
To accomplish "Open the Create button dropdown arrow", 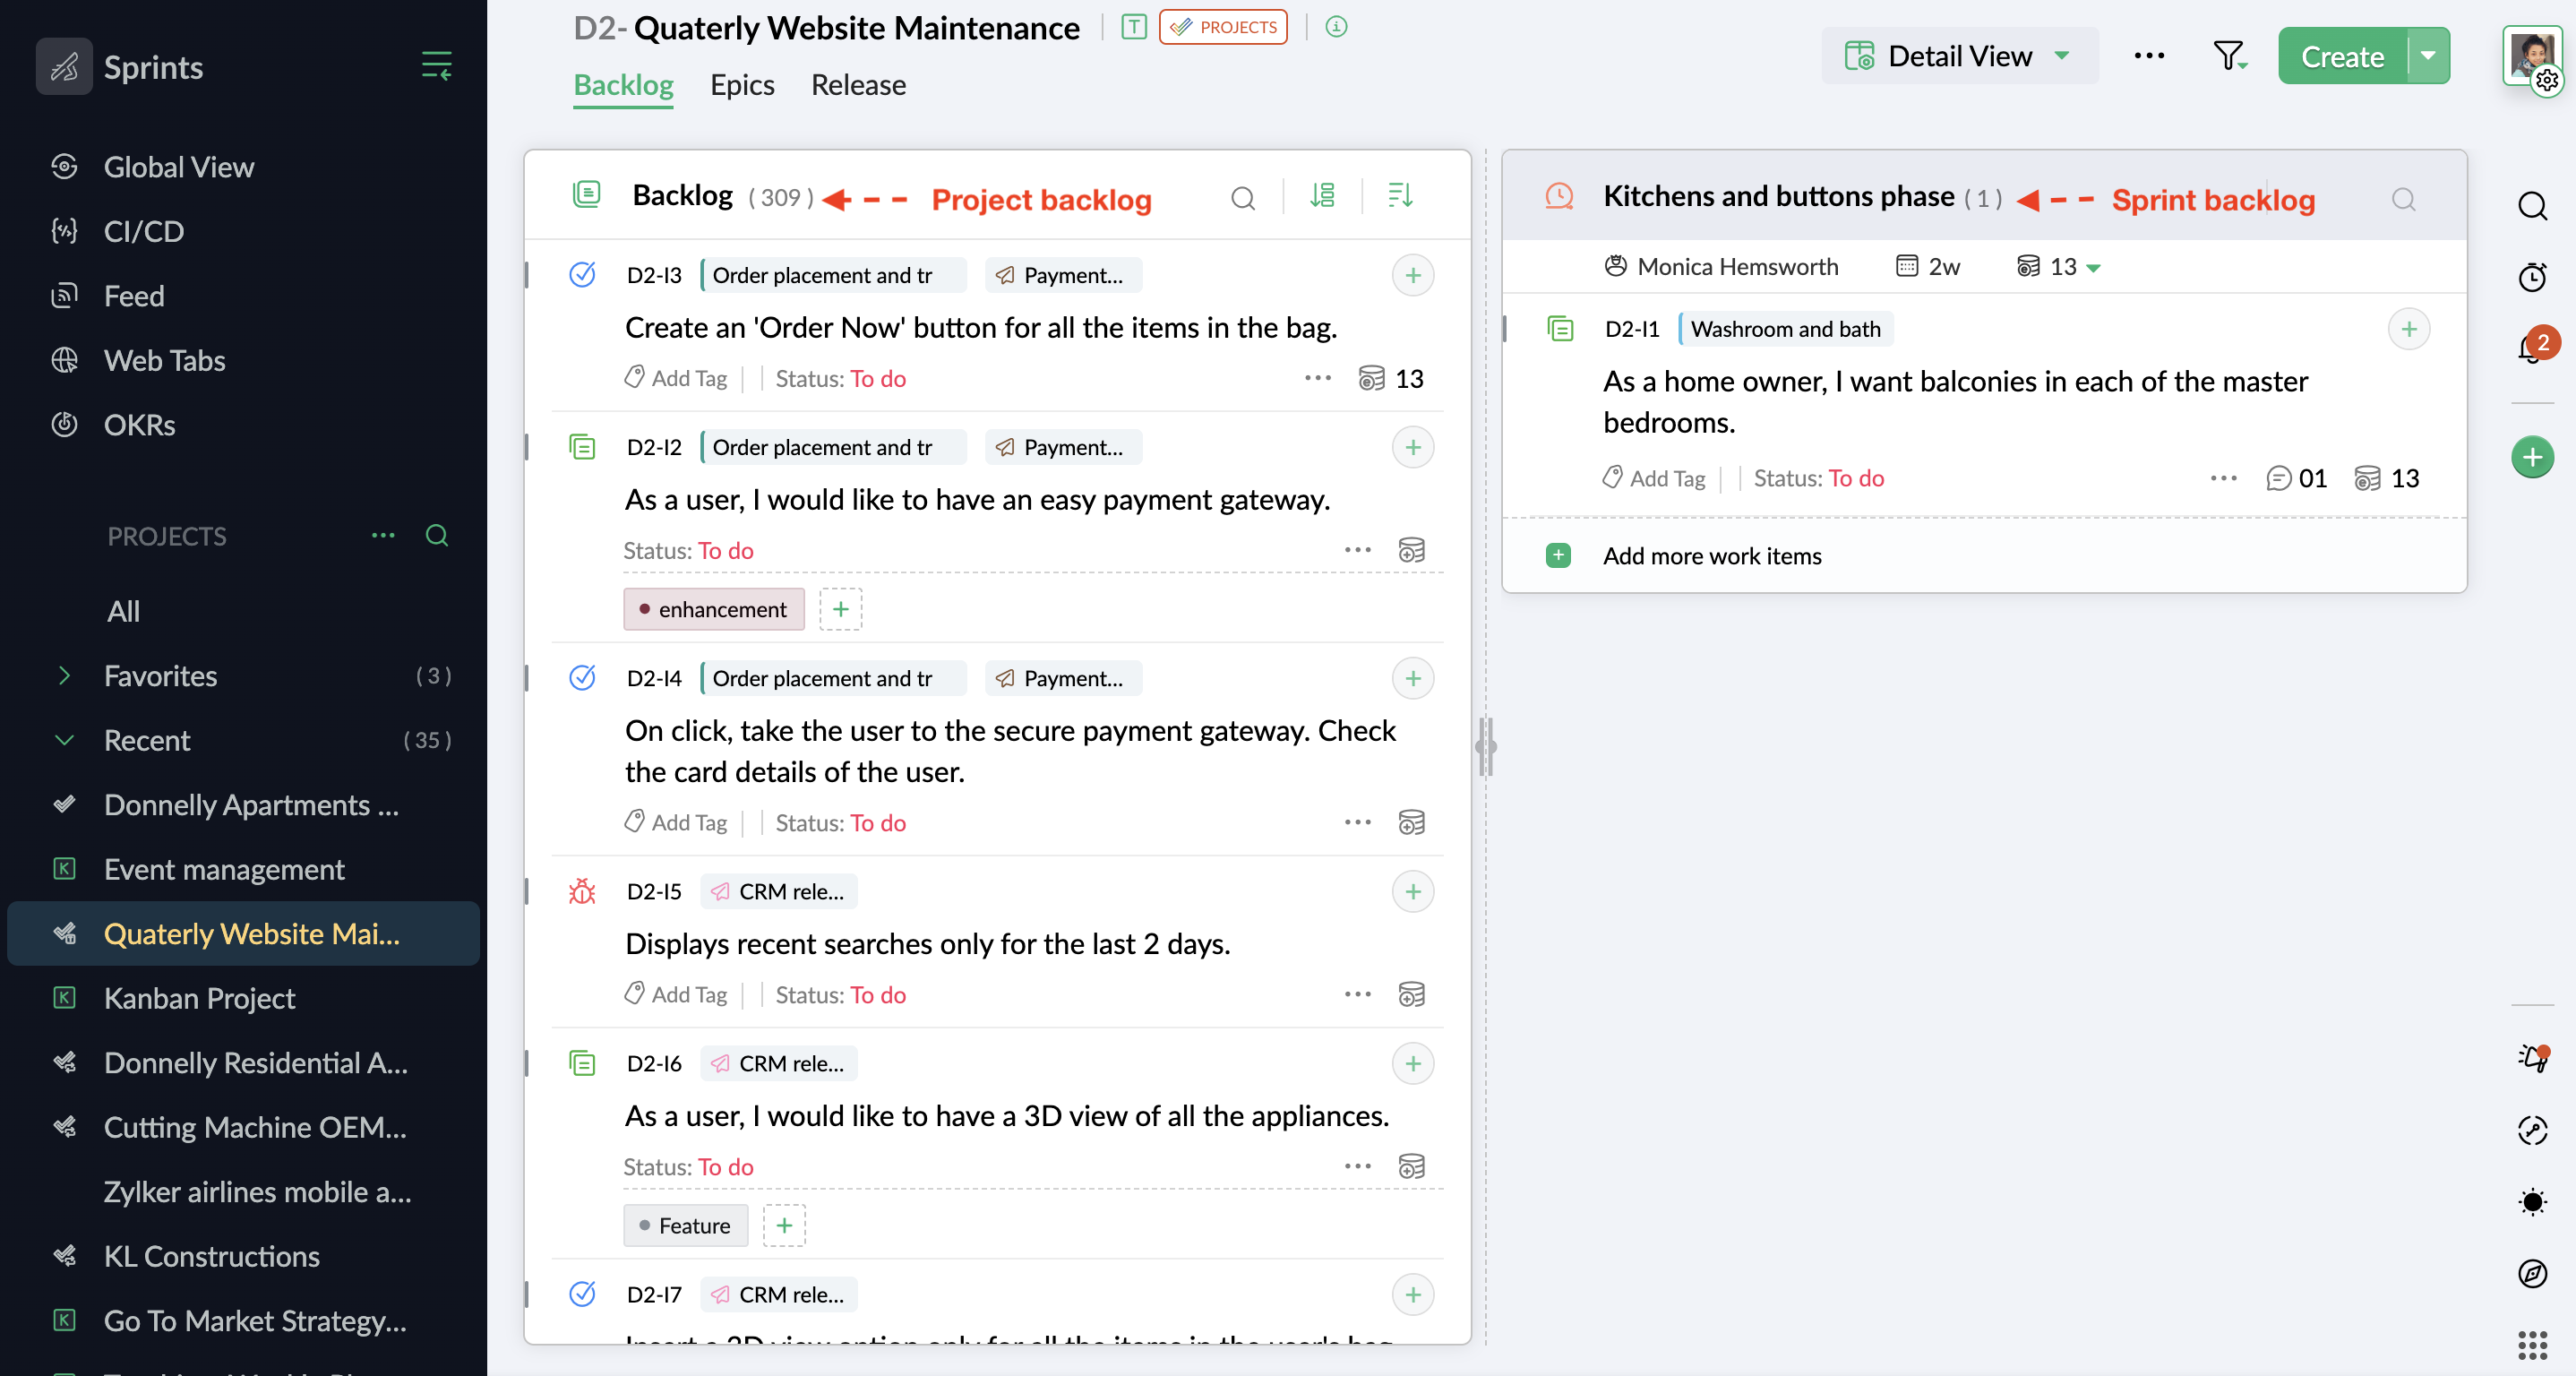I will tap(2428, 56).
